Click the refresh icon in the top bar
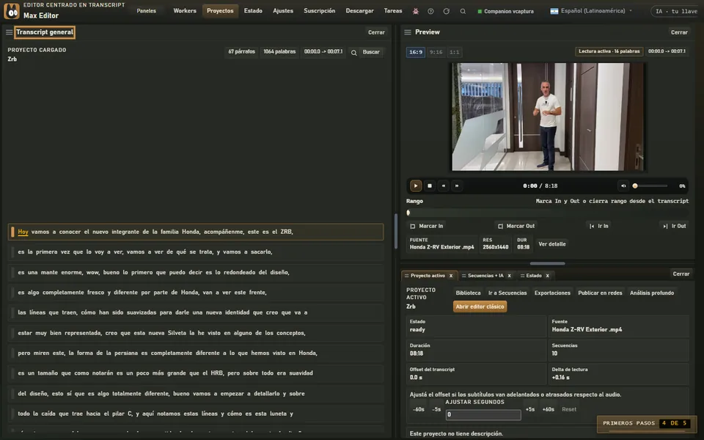 click(x=447, y=11)
